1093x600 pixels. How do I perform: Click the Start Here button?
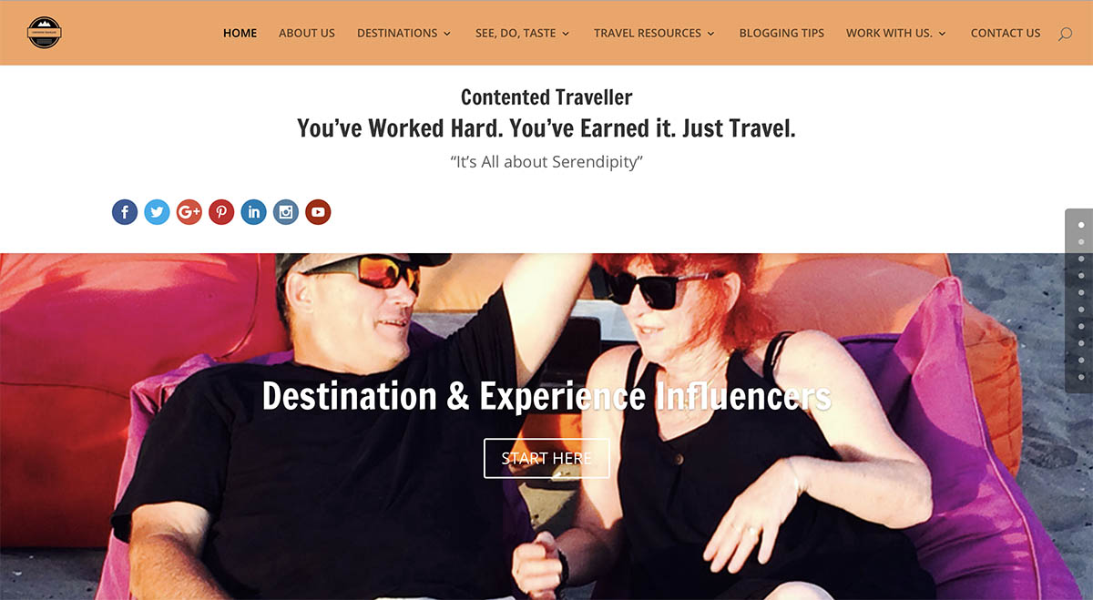546,458
